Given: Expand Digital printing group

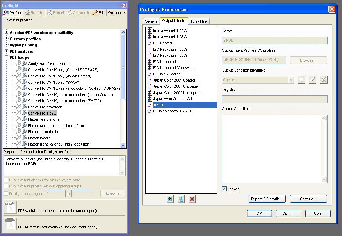Looking at the screenshot, I should coord(6,45).
